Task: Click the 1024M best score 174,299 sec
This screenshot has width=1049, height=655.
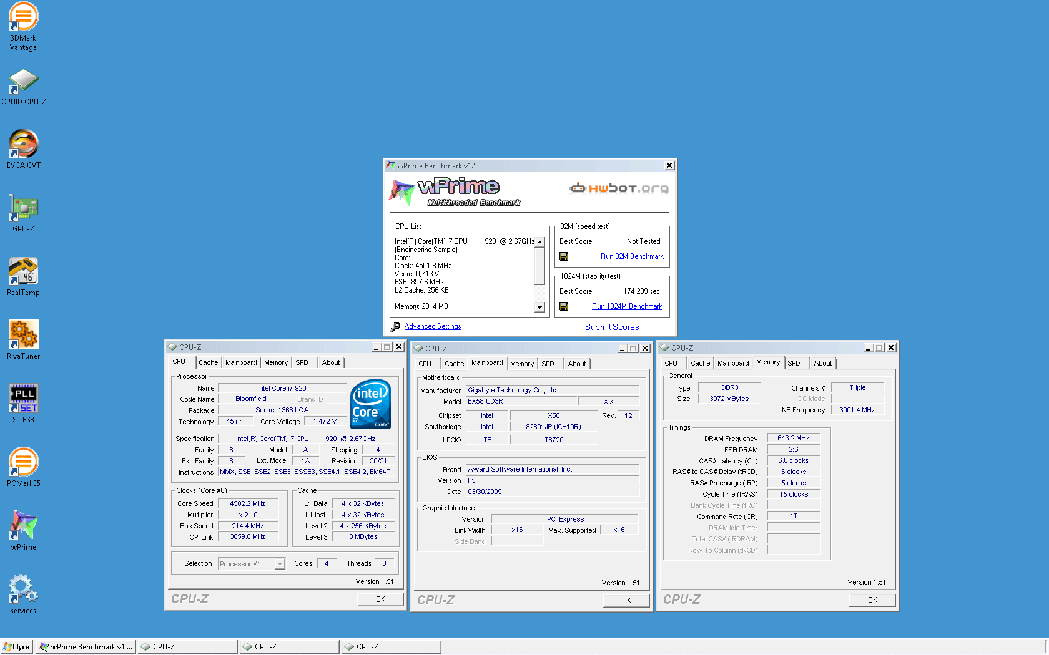Action: [641, 291]
